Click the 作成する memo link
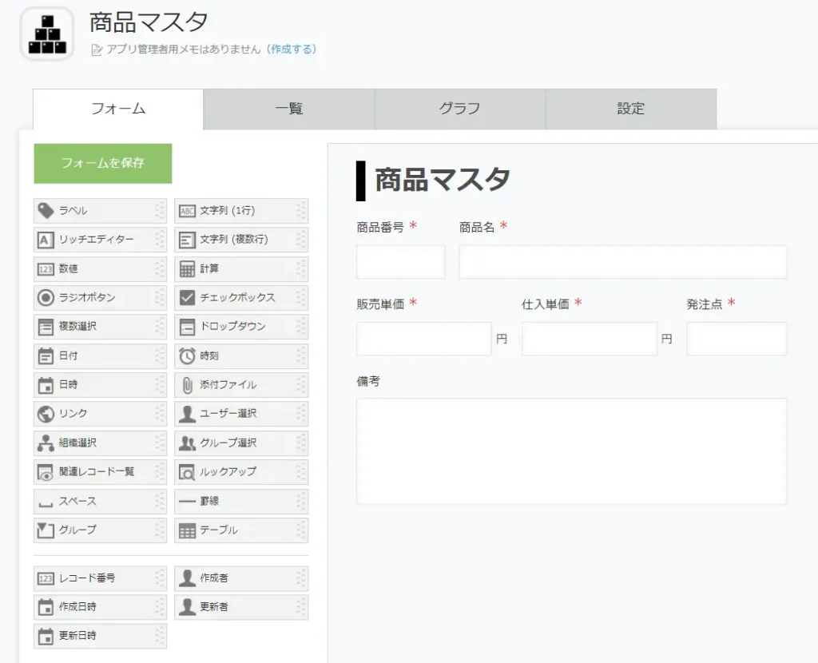 click(x=291, y=49)
